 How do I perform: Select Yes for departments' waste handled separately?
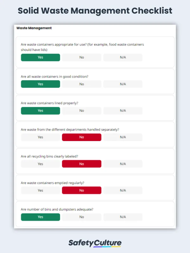[40, 137]
